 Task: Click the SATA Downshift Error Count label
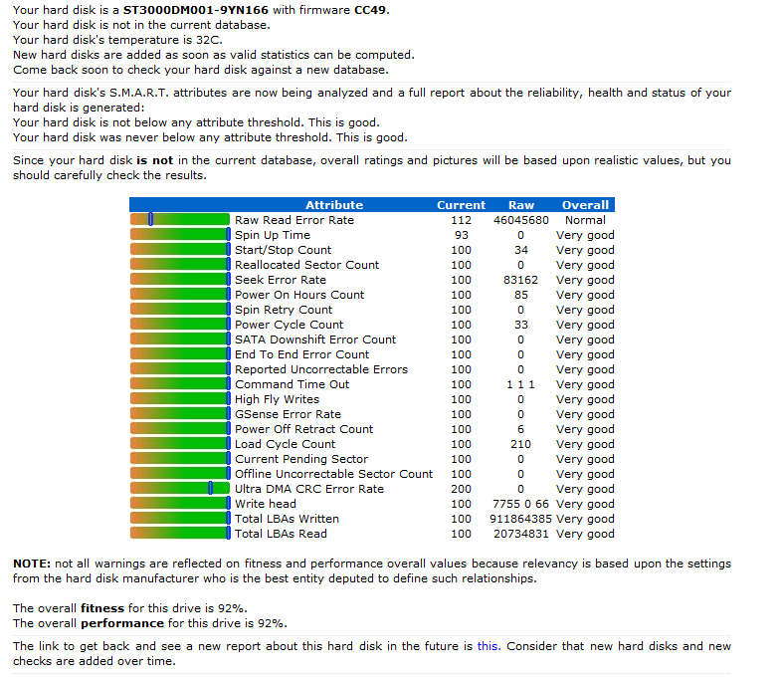tap(315, 339)
